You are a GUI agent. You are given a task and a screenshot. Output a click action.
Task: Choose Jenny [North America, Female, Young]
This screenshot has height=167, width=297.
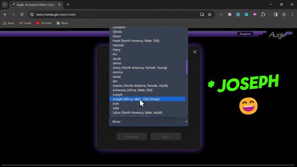point(148,68)
